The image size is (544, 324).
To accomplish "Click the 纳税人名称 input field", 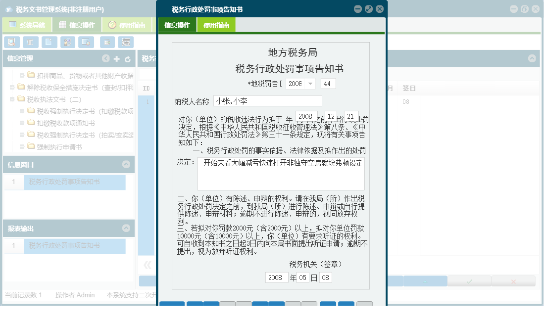I will [267, 100].
